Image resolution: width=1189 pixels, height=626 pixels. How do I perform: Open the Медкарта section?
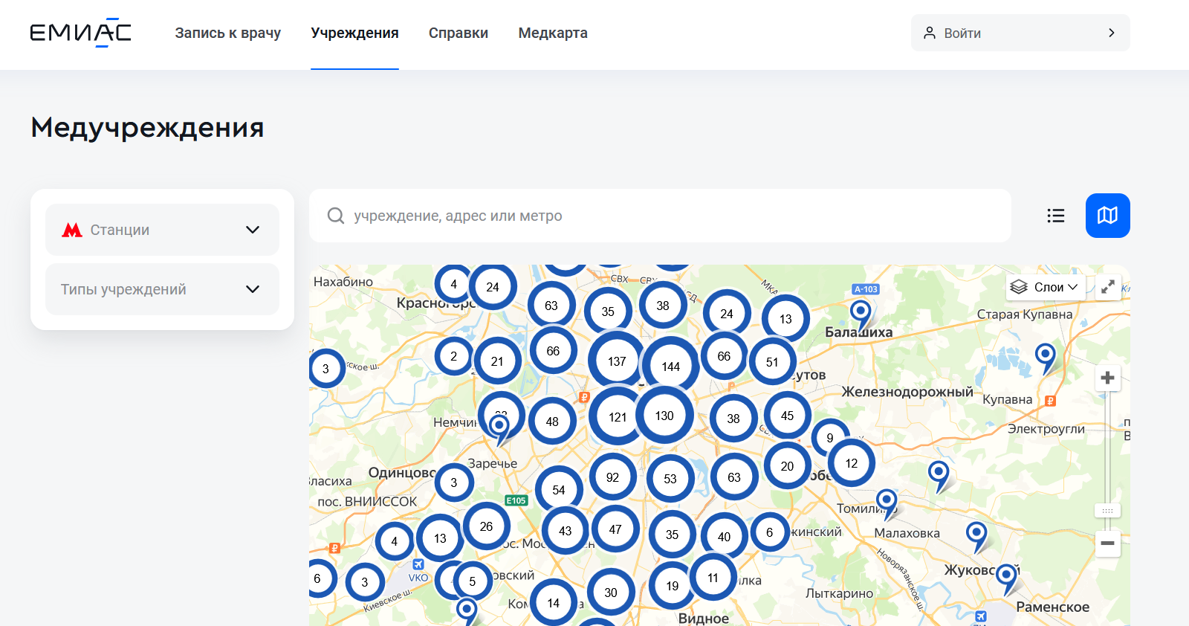pyautogui.click(x=553, y=33)
